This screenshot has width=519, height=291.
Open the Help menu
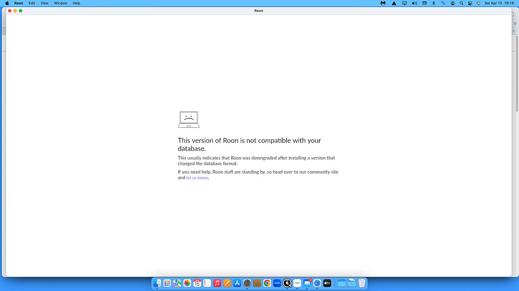point(76,3)
